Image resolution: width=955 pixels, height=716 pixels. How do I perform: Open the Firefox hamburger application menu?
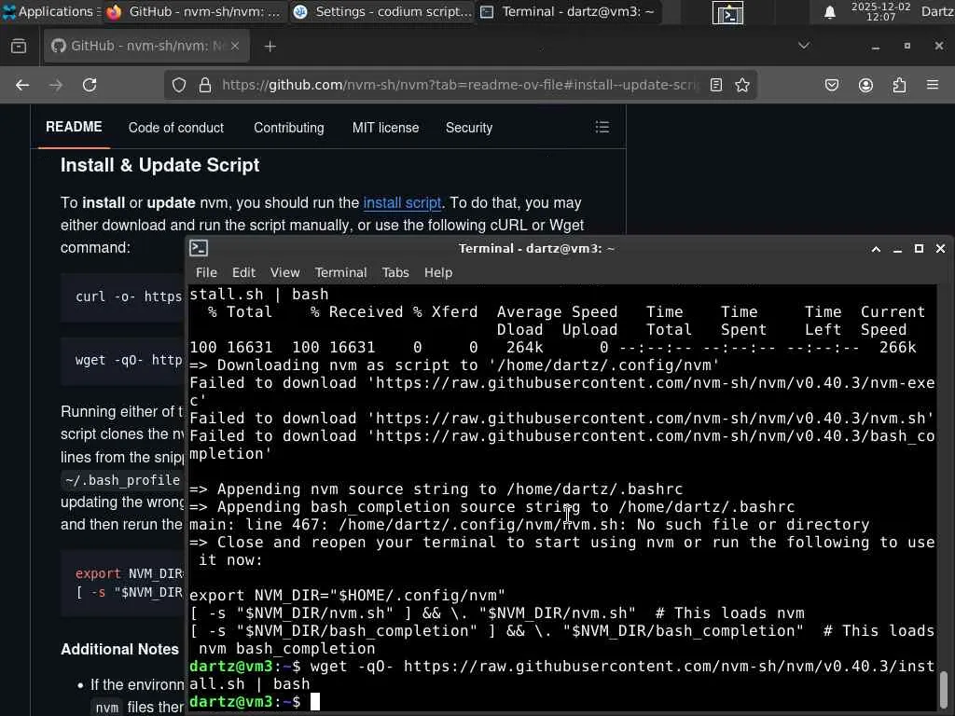(933, 85)
